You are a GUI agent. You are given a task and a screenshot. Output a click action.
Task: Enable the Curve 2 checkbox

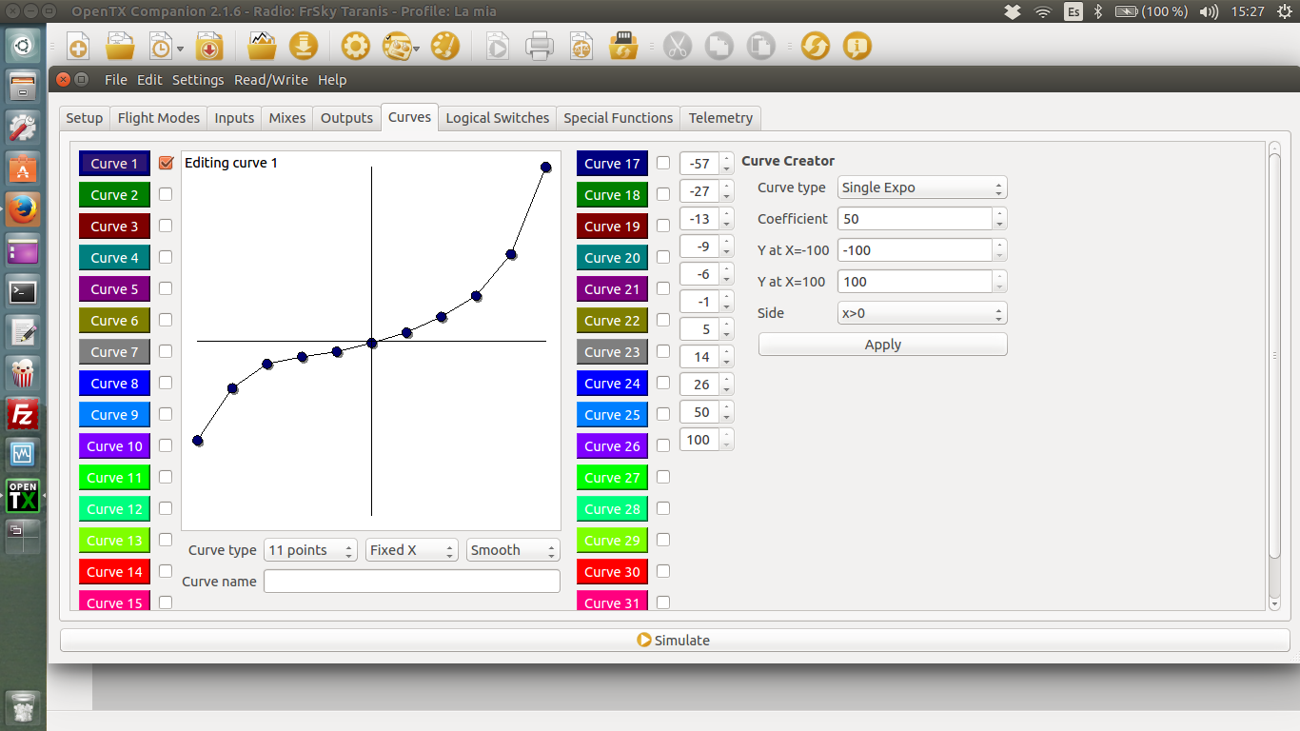166,194
